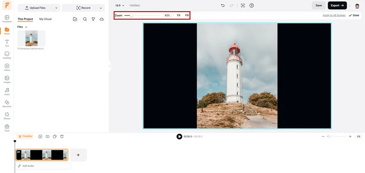Export the video
The image size is (365, 173).
(337, 5)
